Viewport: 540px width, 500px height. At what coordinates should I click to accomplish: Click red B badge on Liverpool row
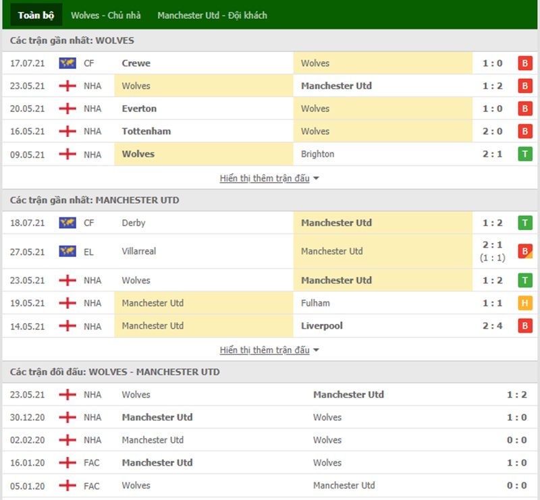[525, 326]
